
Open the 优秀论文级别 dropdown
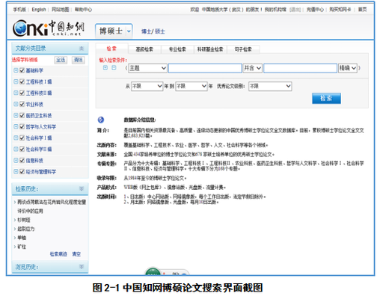(x=270, y=86)
